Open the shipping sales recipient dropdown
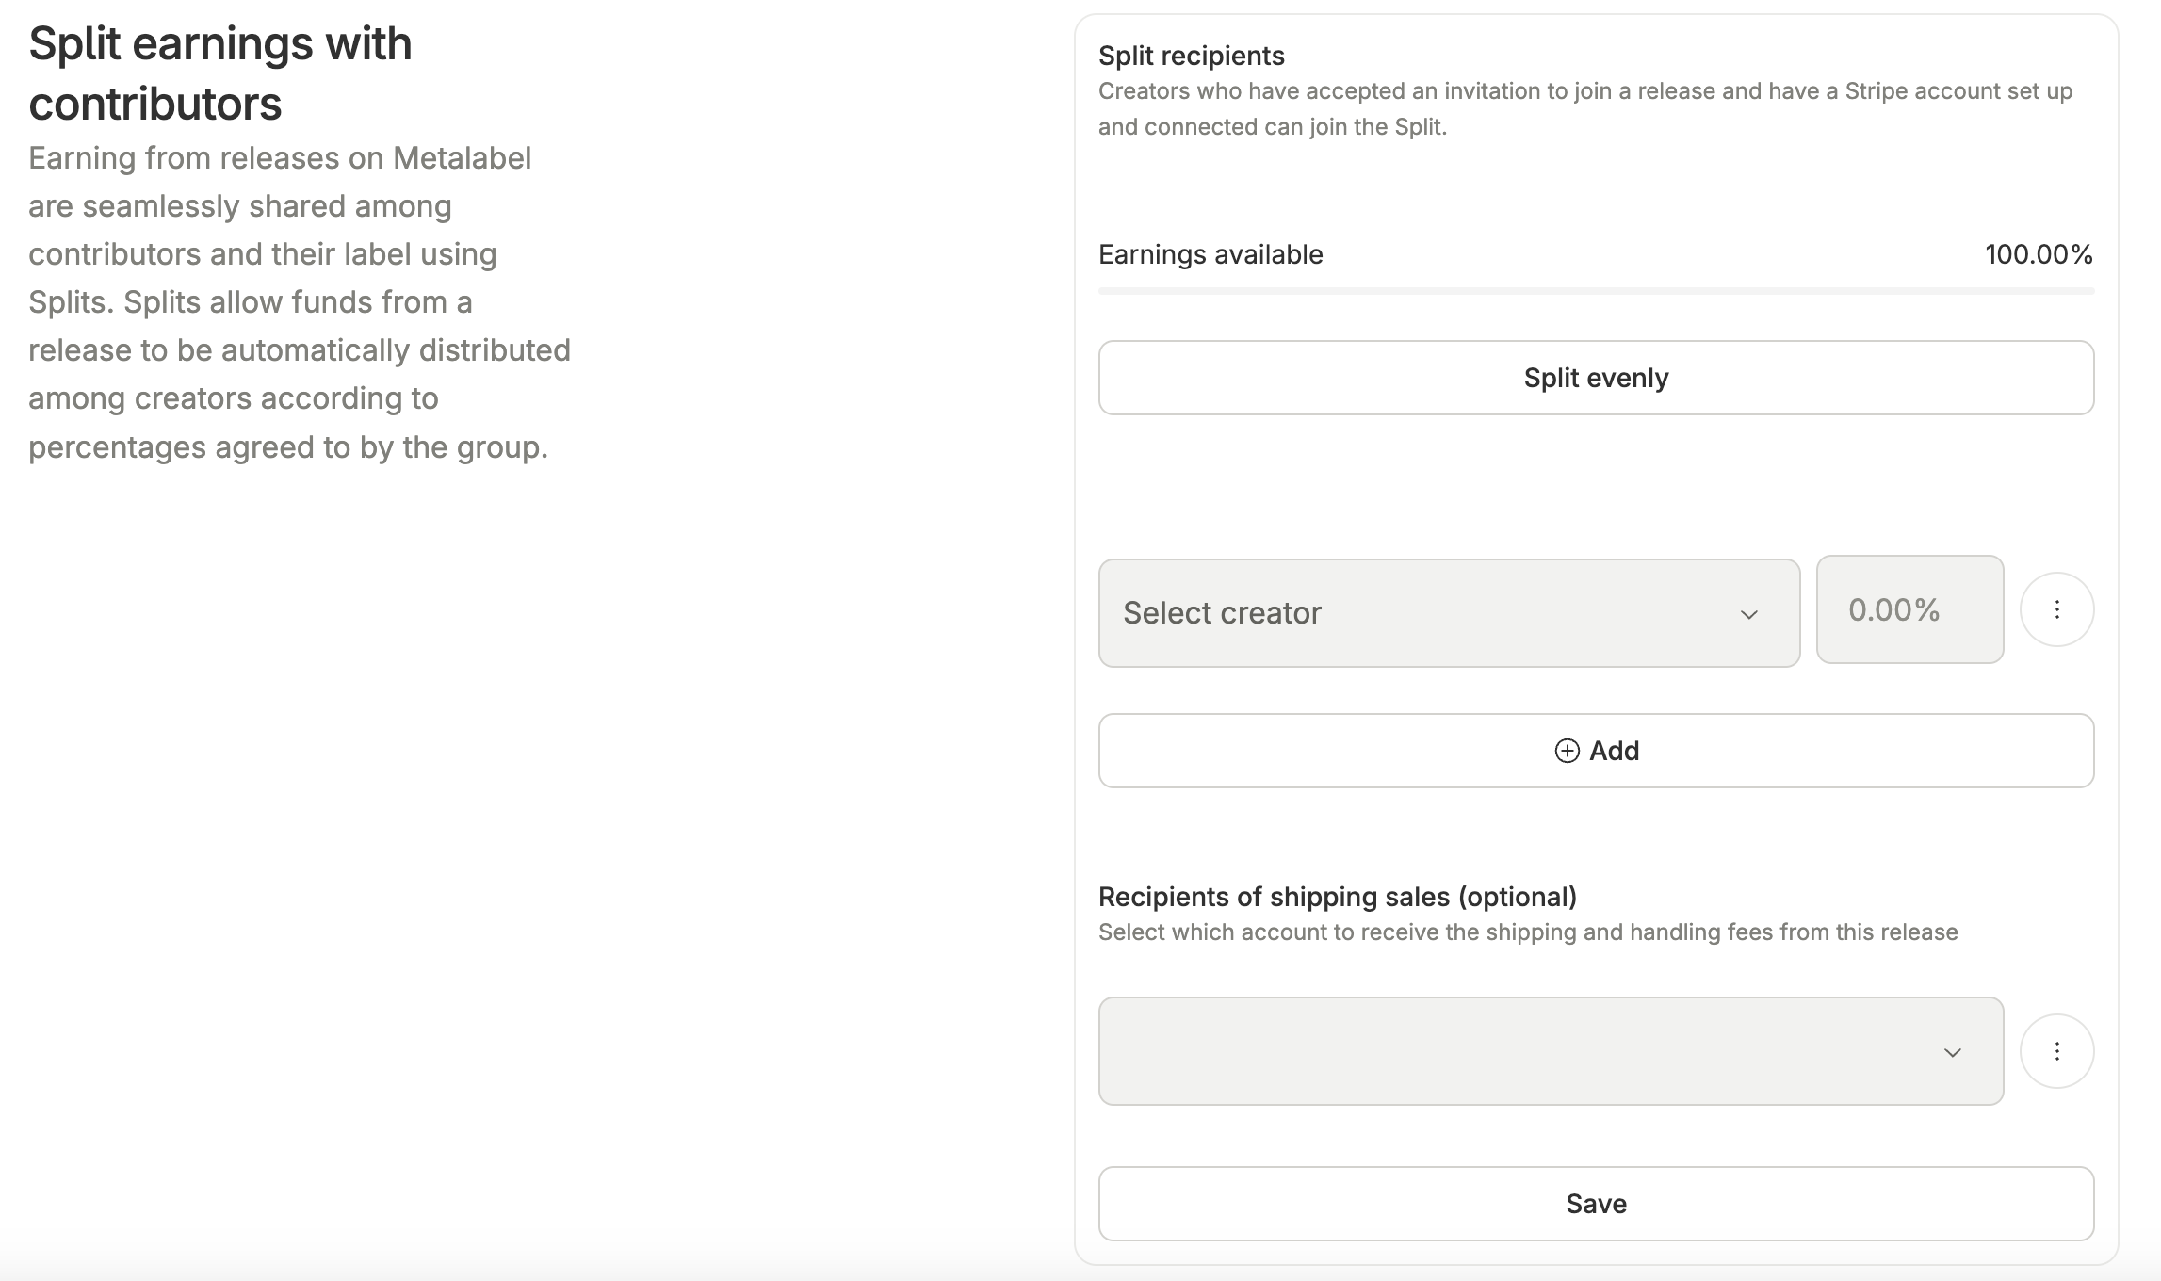This screenshot has width=2161, height=1281. click(x=1551, y=1051)
